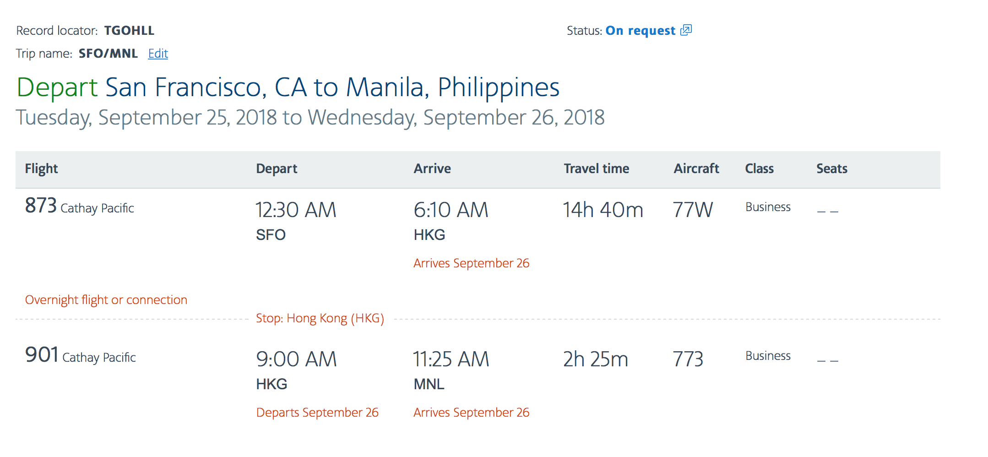Click the Depart column header
This screenshot has height=457, width=988.
click(277, 169)
